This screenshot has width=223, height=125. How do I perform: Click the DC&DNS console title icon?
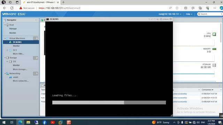tap(48, 19)
